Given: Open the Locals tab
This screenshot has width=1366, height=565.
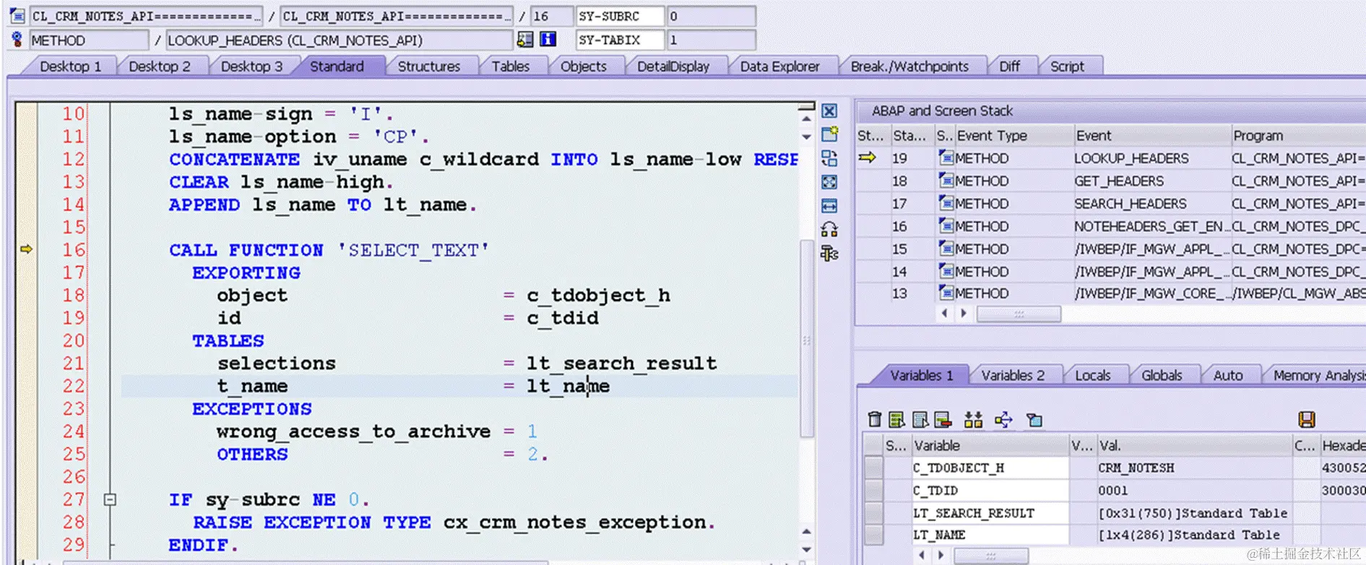Looking at the screenshot, I should pyautogui.click(x=1092, y=375).
